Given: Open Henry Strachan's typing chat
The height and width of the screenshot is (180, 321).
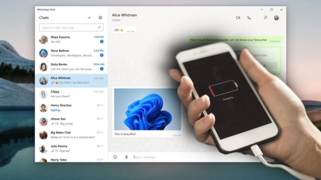Looking at the screenshot, I should [x=71, y=107].
